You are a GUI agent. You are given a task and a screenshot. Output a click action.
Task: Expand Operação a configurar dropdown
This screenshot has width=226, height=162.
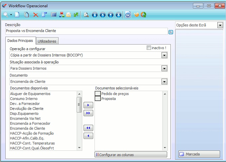(164, 55)
